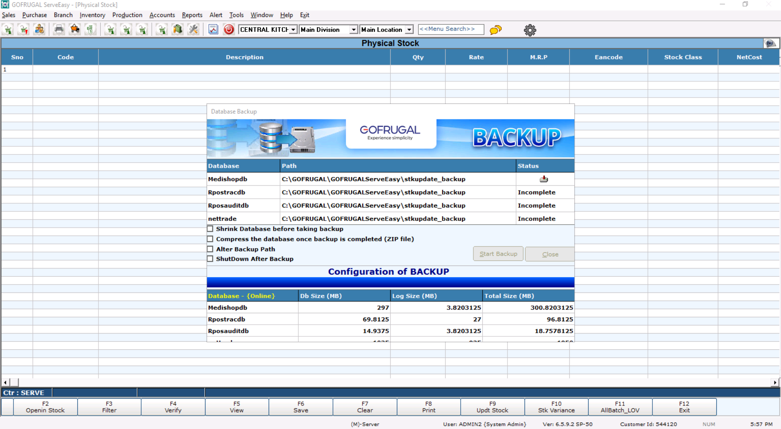Click the Menu Search input field
Viewport: 781px width, 429px height.
click(451, 29)
